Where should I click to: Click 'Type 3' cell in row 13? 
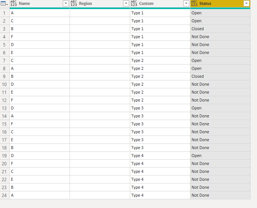(x=160, y=108)
